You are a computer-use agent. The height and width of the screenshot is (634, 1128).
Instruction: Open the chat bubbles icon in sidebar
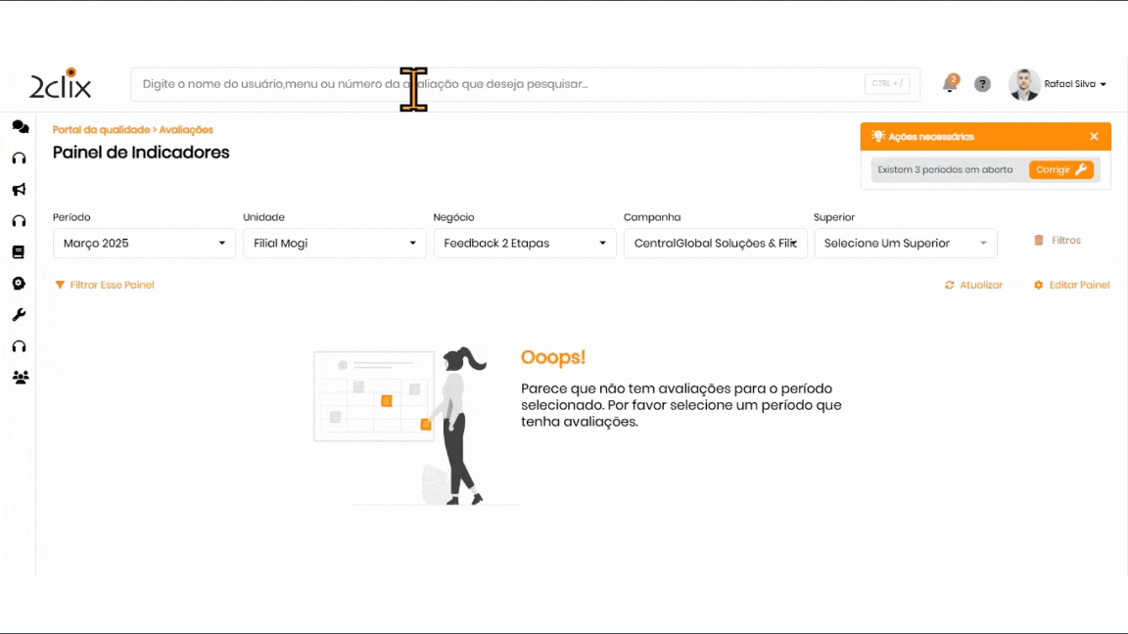(x=20, y=127)
